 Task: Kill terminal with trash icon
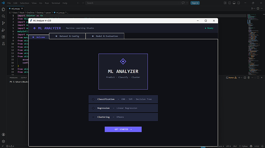click(249, 78)
